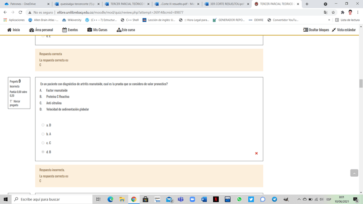Open Twitter from the taskbar
Screen dimensions: 363x204
coord(251,199)
